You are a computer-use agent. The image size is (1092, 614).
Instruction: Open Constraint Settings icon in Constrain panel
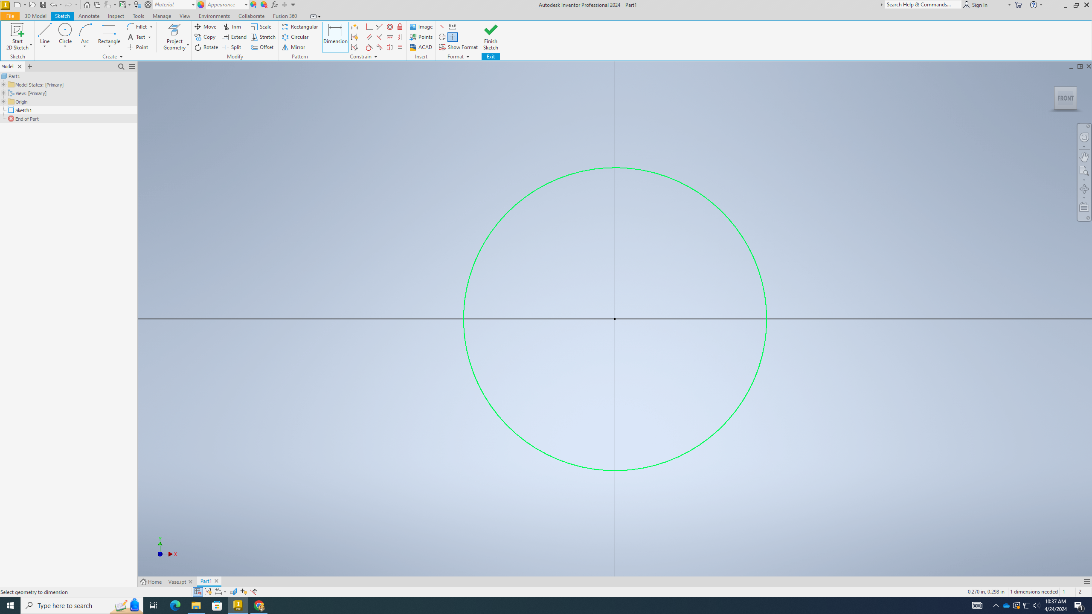pos(354,47)
